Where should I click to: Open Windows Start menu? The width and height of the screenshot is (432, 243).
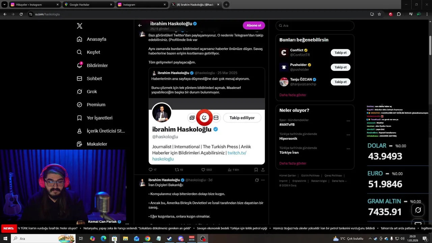(5, 239)
